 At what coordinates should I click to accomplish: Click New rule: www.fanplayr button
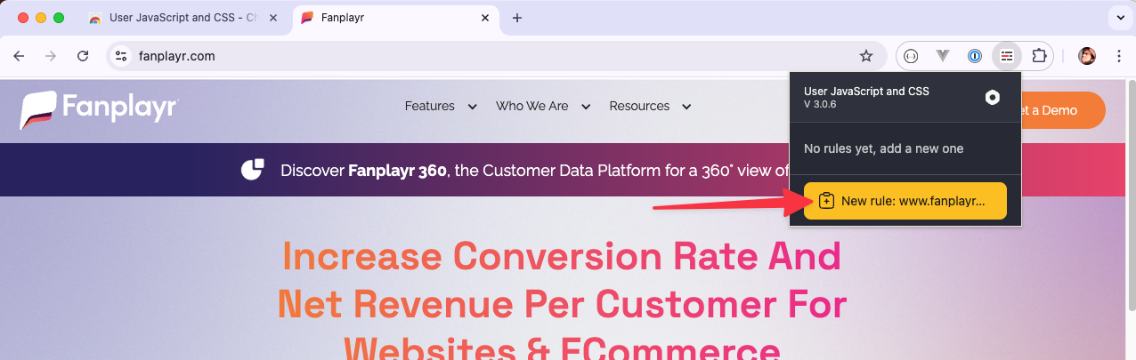point(905,201)
